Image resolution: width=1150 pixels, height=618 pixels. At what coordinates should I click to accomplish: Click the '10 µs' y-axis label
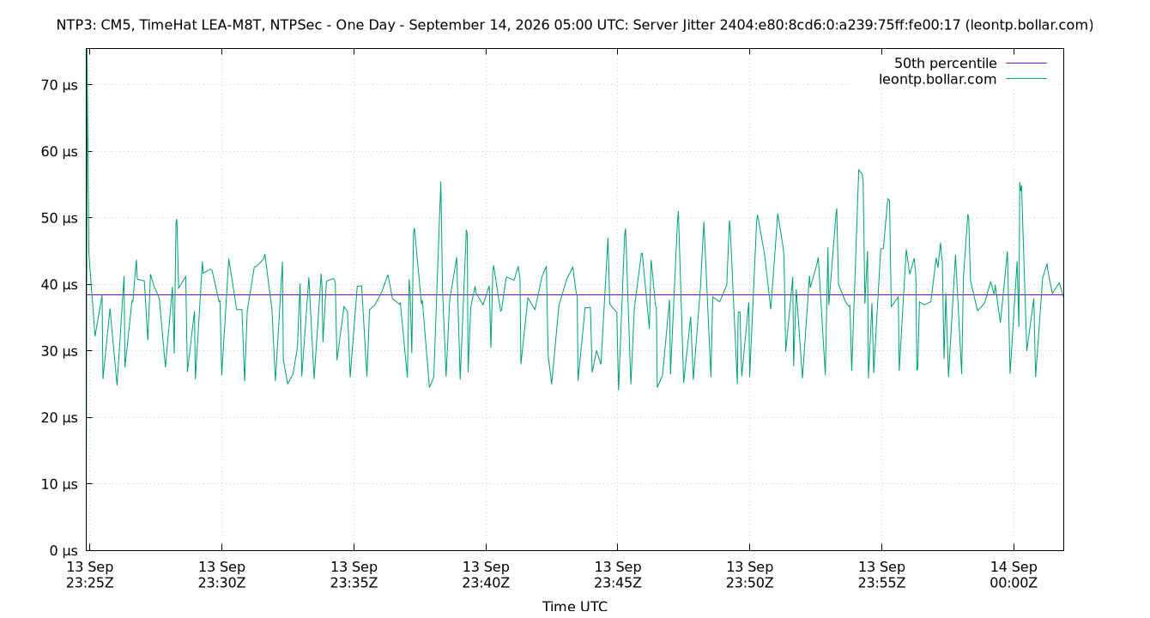[x=58, y=484]
